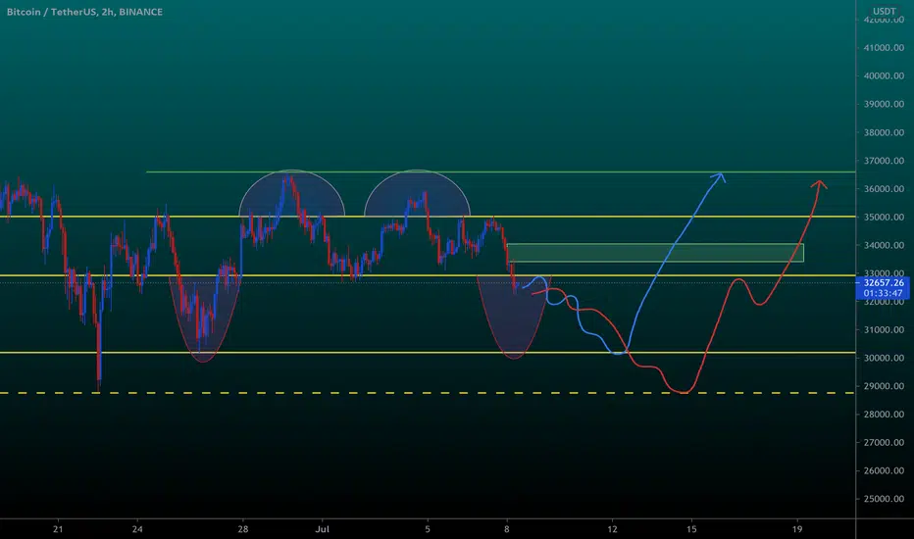Click the date label 24 on time axis
This screenshot has height=539, width=914.
click(x=137, y=529)
